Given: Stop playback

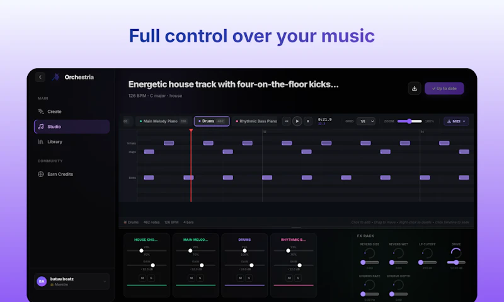Looking at the screenshot, I should point(308,121).
